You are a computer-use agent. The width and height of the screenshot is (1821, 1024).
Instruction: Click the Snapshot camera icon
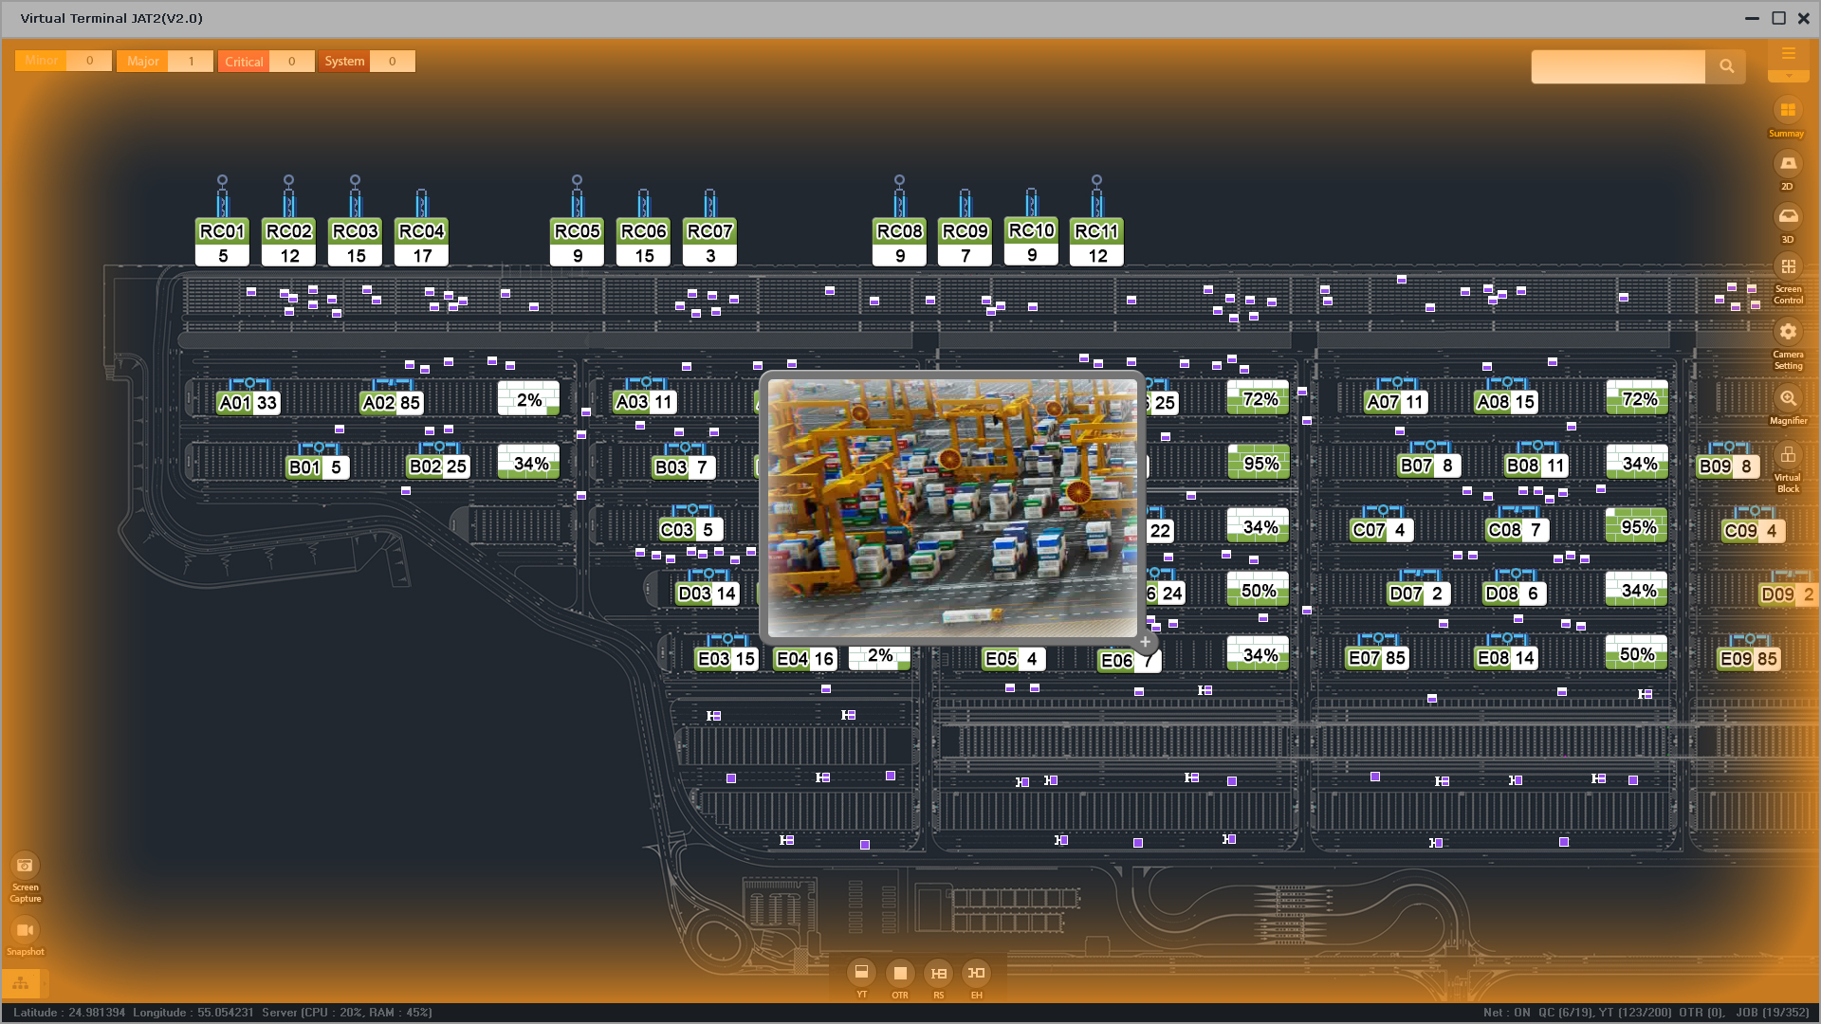25,930
